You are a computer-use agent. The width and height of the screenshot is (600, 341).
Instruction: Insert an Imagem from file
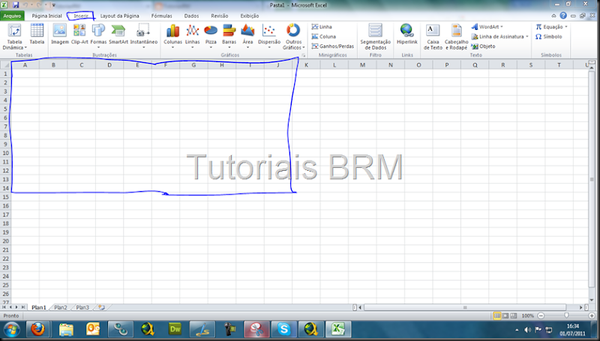(x=60, y=34)
